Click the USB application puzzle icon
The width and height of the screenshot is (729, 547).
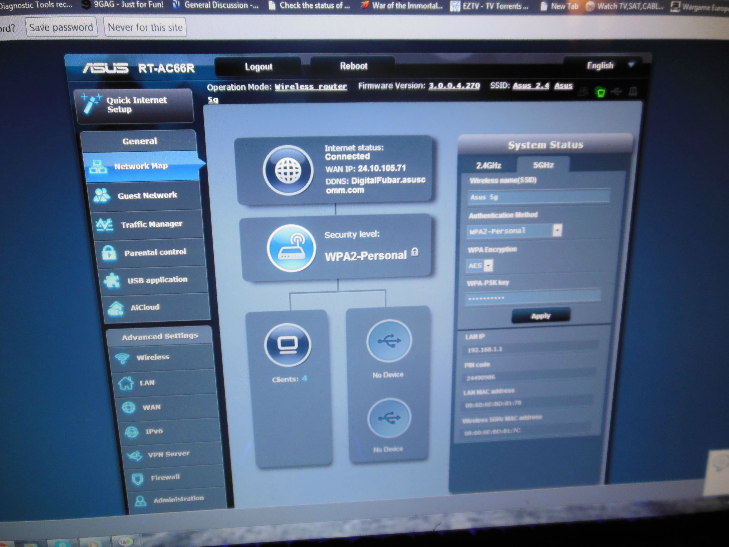pyautogui.click(x=112, y=280)
